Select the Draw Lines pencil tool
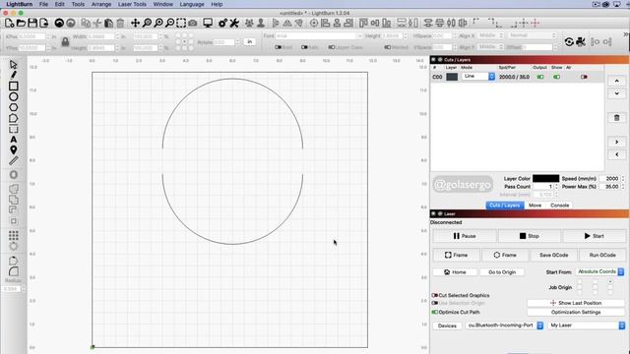 click(x=13, y=75)
